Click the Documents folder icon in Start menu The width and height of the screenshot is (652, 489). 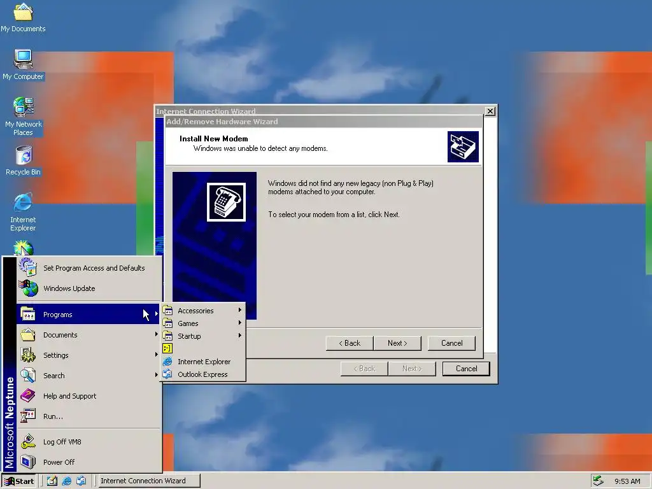[x=28, y=334]
